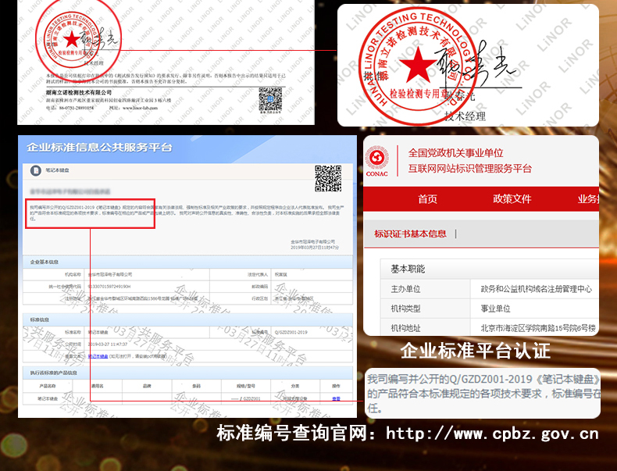
Task: Click the 2019-03-27 11:47:37 publish time value
Action: [108, 344]
